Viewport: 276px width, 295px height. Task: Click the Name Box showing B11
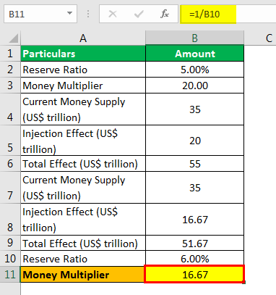click(x=40, y=14)
